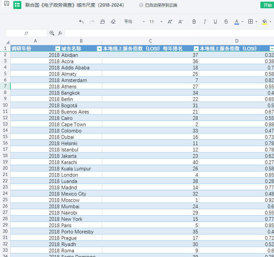
Task: Click the document title 联合国《电子政务调查》城市尺度
Action: point(75,5)
